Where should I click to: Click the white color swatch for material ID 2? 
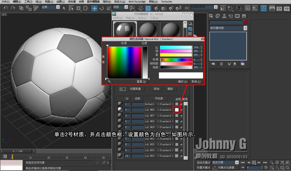[177, 110]
